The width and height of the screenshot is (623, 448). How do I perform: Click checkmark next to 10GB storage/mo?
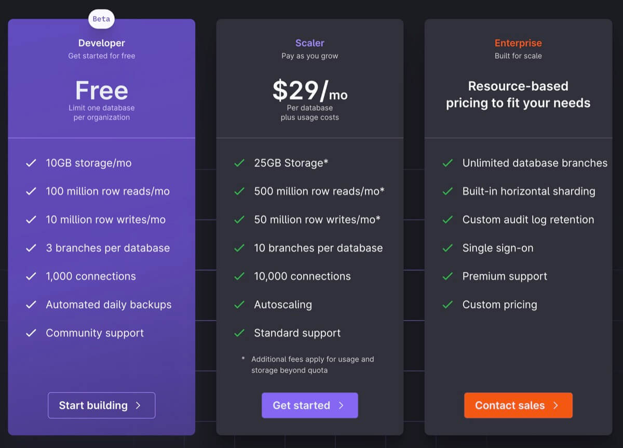31,163
